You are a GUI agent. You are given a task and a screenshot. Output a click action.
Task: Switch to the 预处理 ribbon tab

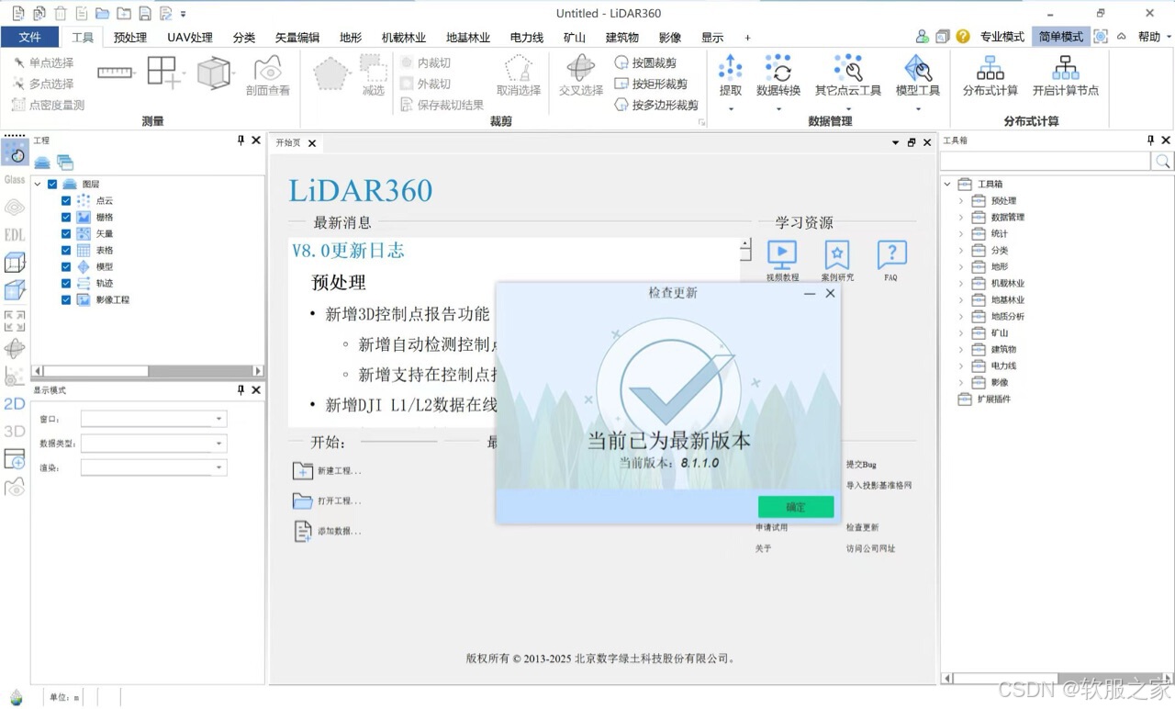tap(130, 38)
